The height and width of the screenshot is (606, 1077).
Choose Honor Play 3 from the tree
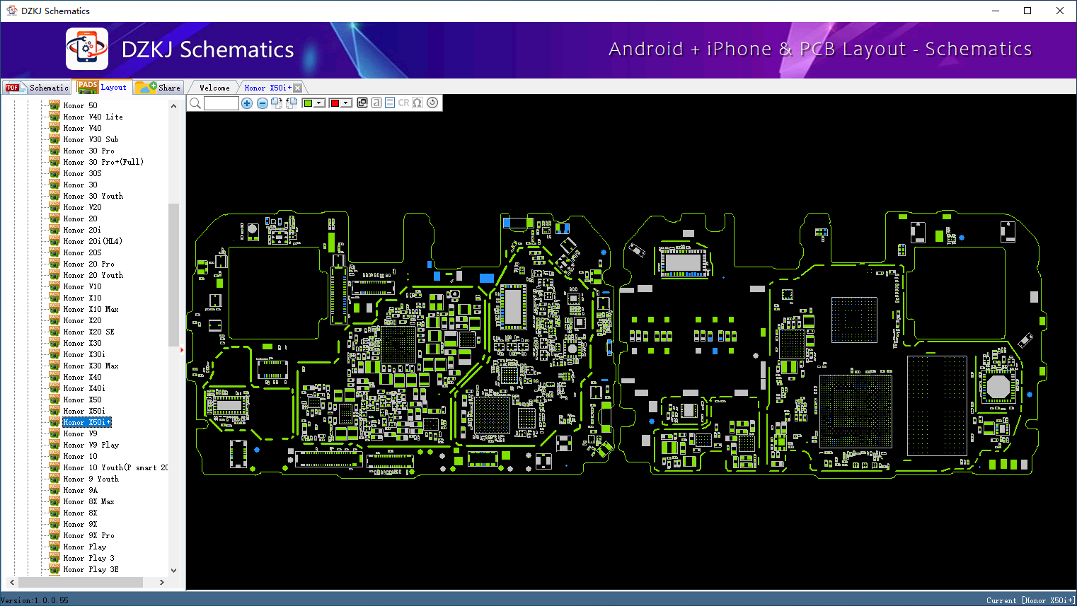(x=88, y=558)
